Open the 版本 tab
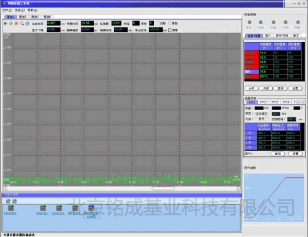308x237 pixels. 296,36
